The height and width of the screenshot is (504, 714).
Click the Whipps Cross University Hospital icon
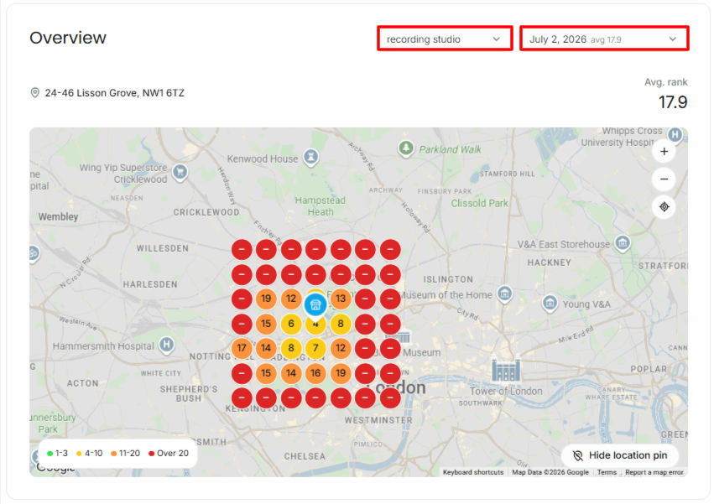pyautogui.click(x=675, y=135)
